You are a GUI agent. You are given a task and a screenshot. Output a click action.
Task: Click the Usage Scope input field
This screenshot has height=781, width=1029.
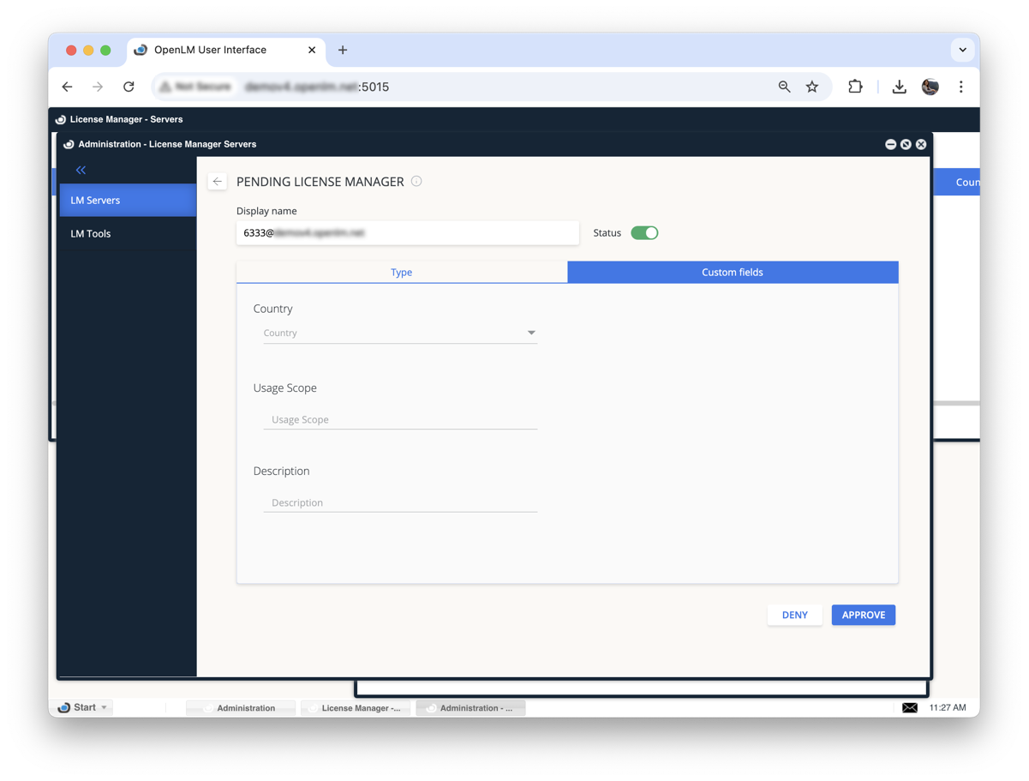(x=400, y=419)
